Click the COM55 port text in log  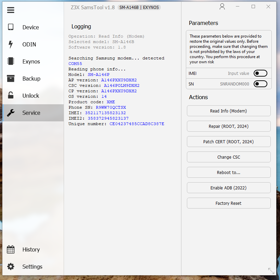coord(75,64)
